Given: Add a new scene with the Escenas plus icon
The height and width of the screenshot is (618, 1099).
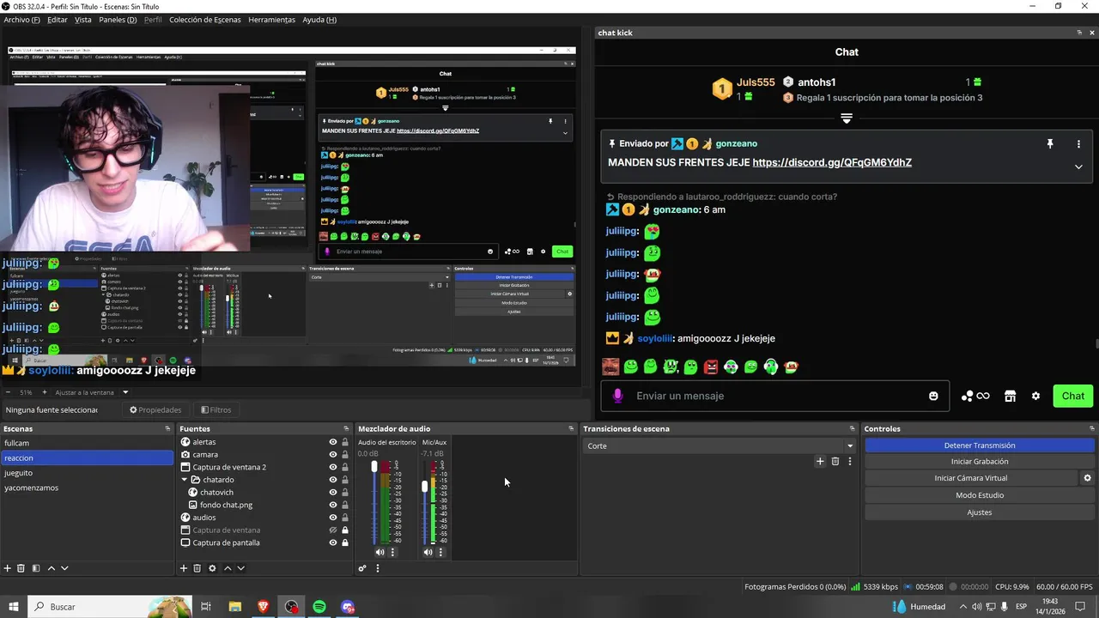Looking at the screenshot, I should 8,568.
